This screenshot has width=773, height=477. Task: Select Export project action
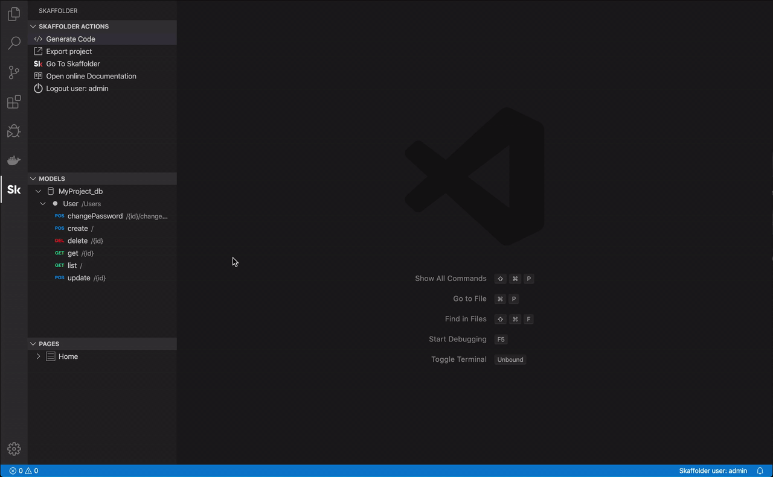tap(102, 51)
